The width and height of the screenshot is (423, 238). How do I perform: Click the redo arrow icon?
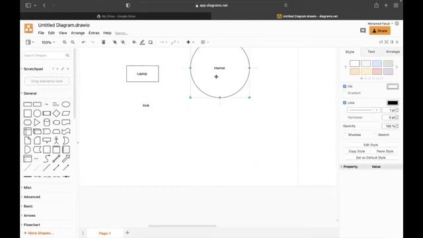(93, 42)
